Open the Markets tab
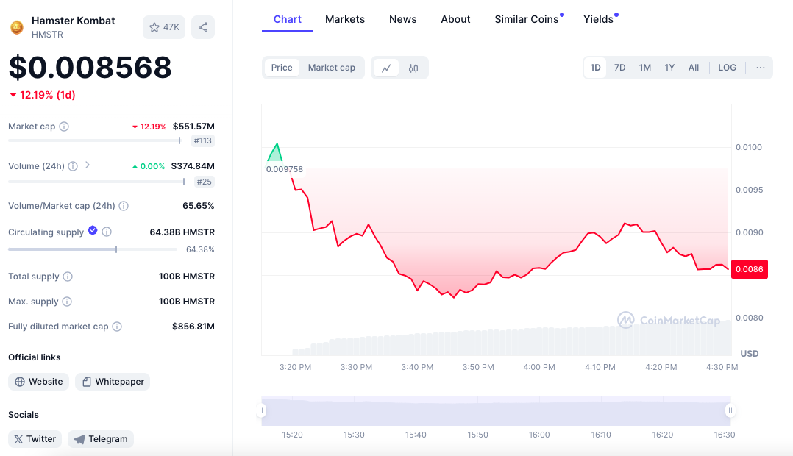Viewport: 793px width, 456px height. point(345,19)
